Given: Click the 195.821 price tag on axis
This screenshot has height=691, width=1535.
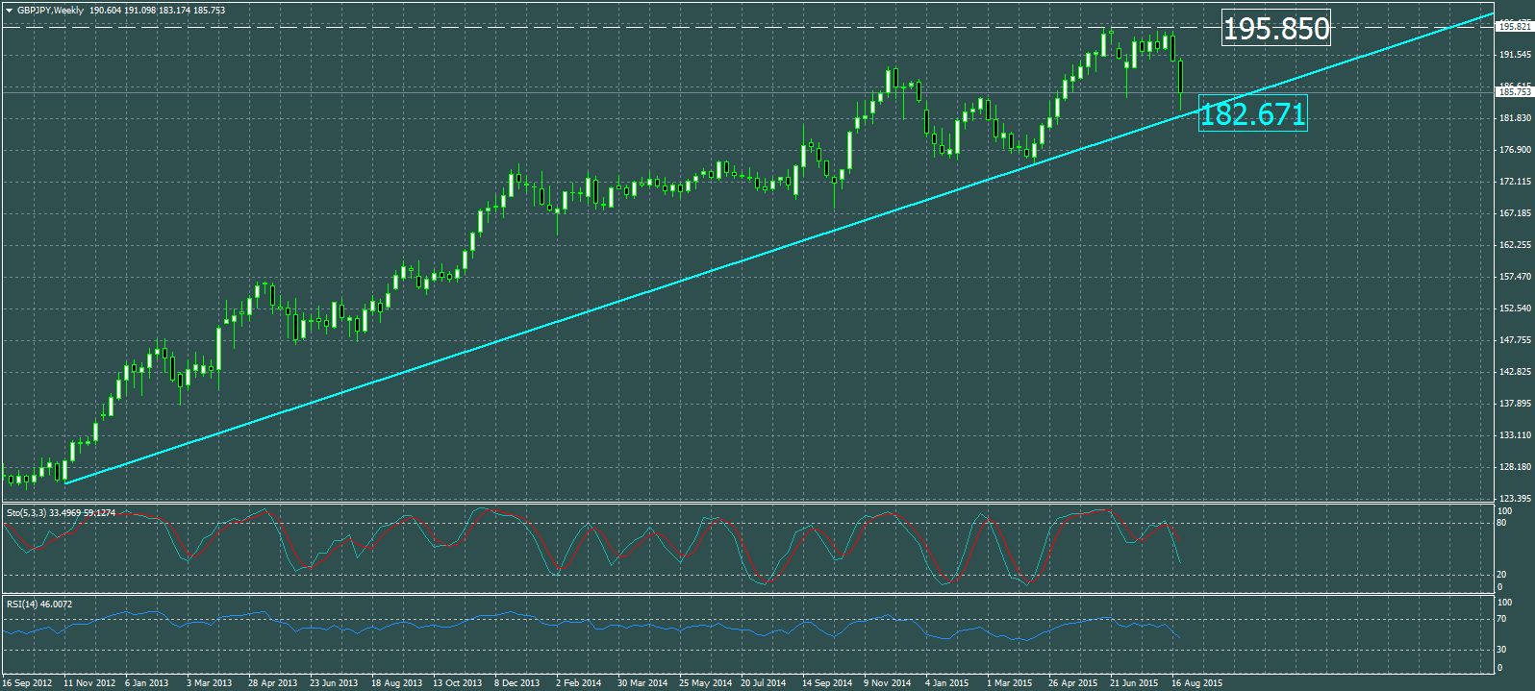Looking at the screenshot, I should tap(1514, 27).
